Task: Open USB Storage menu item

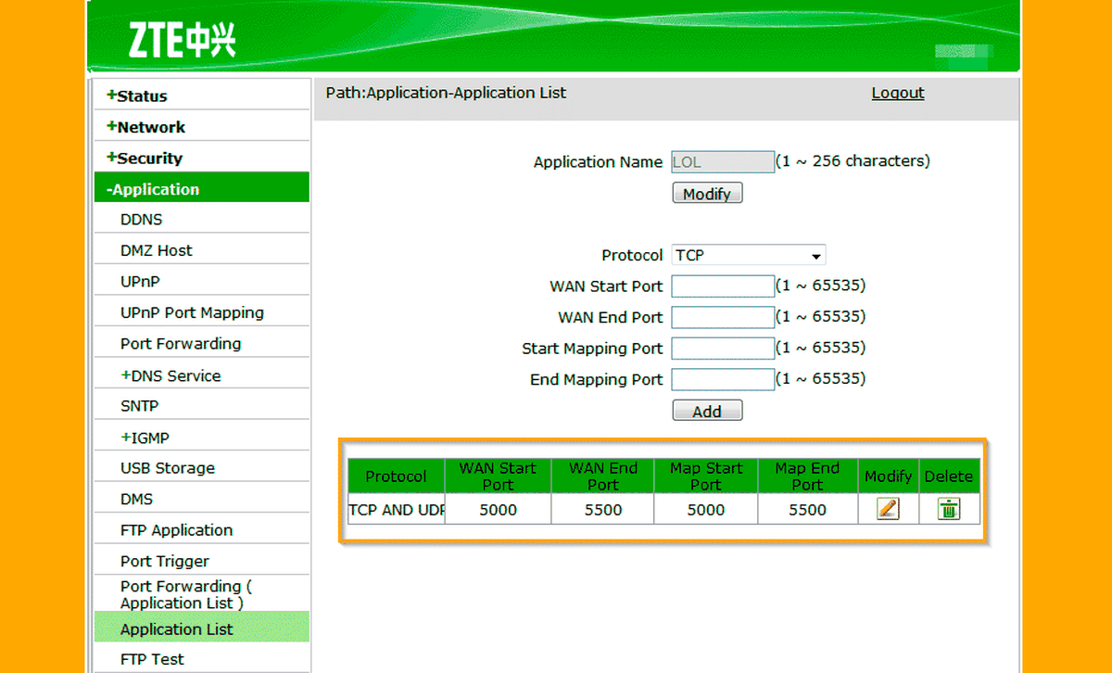Action: [x=168, y=468]
